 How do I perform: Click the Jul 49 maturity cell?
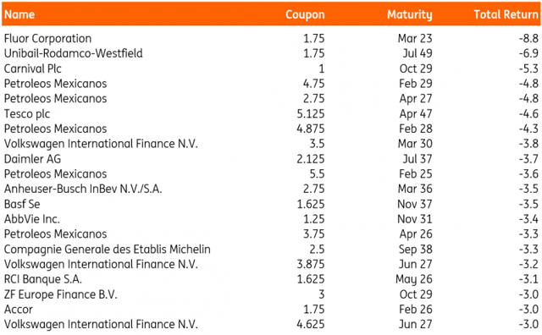418,53
